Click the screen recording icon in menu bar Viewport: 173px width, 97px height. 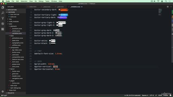click(x=152, y=1)
